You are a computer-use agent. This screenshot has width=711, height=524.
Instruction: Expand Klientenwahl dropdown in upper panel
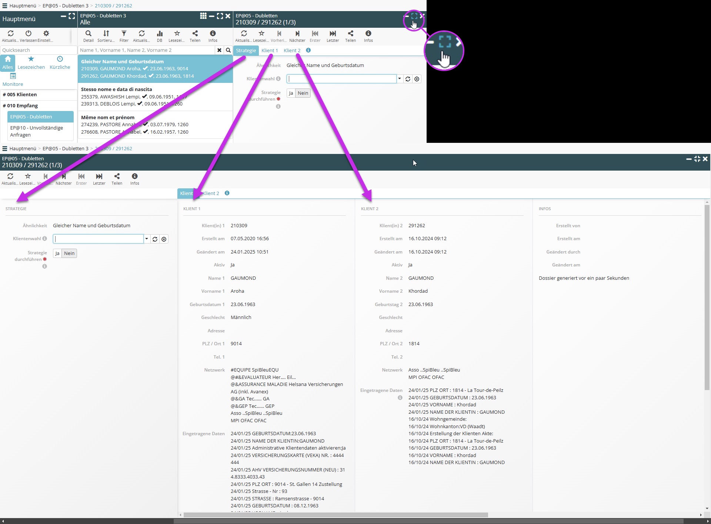tap(399, 79)
